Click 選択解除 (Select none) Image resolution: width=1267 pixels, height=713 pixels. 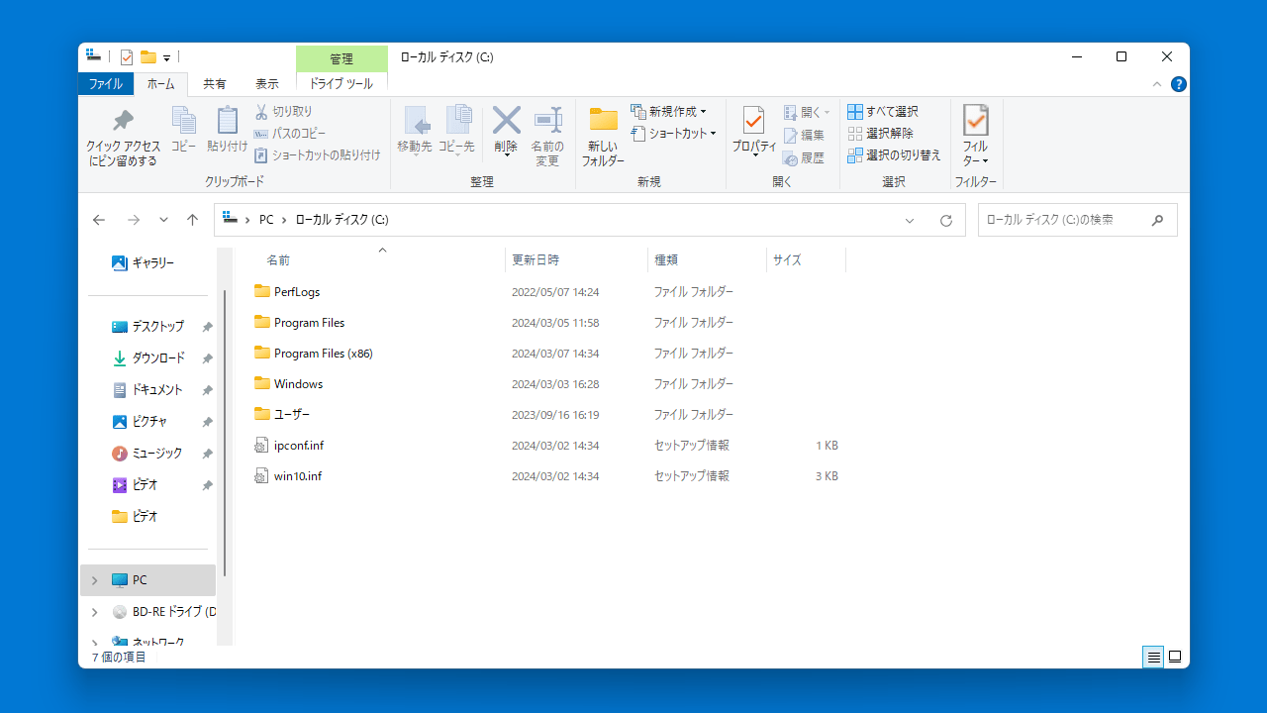(x=880, y=134)
